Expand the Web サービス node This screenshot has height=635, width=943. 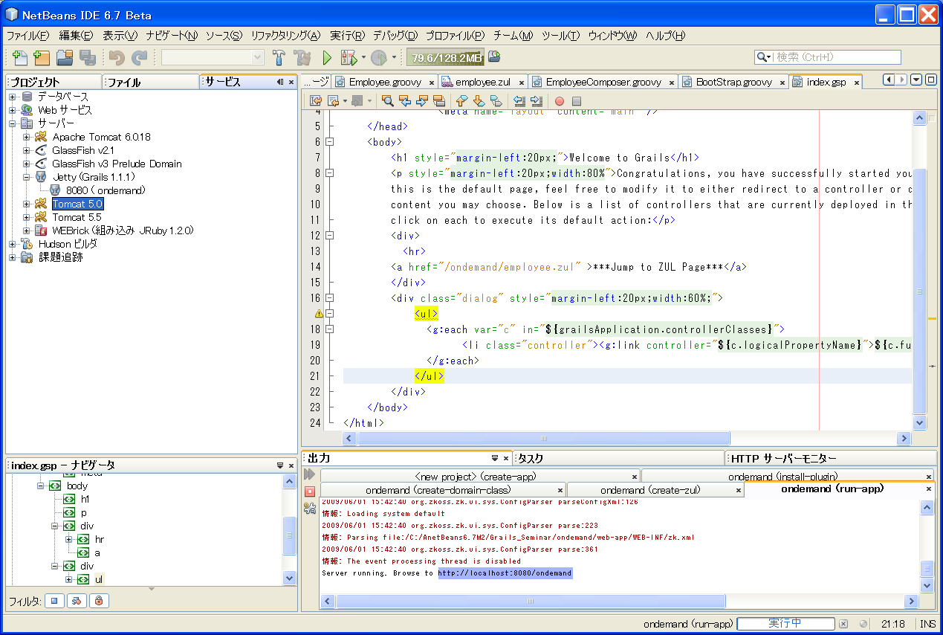pos(13,110)
